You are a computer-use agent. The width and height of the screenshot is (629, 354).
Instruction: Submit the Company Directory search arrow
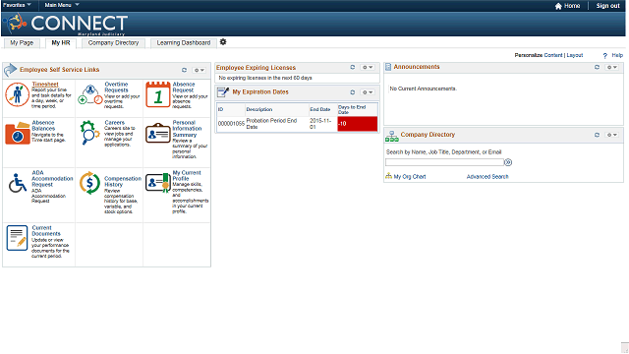point(508,162)
